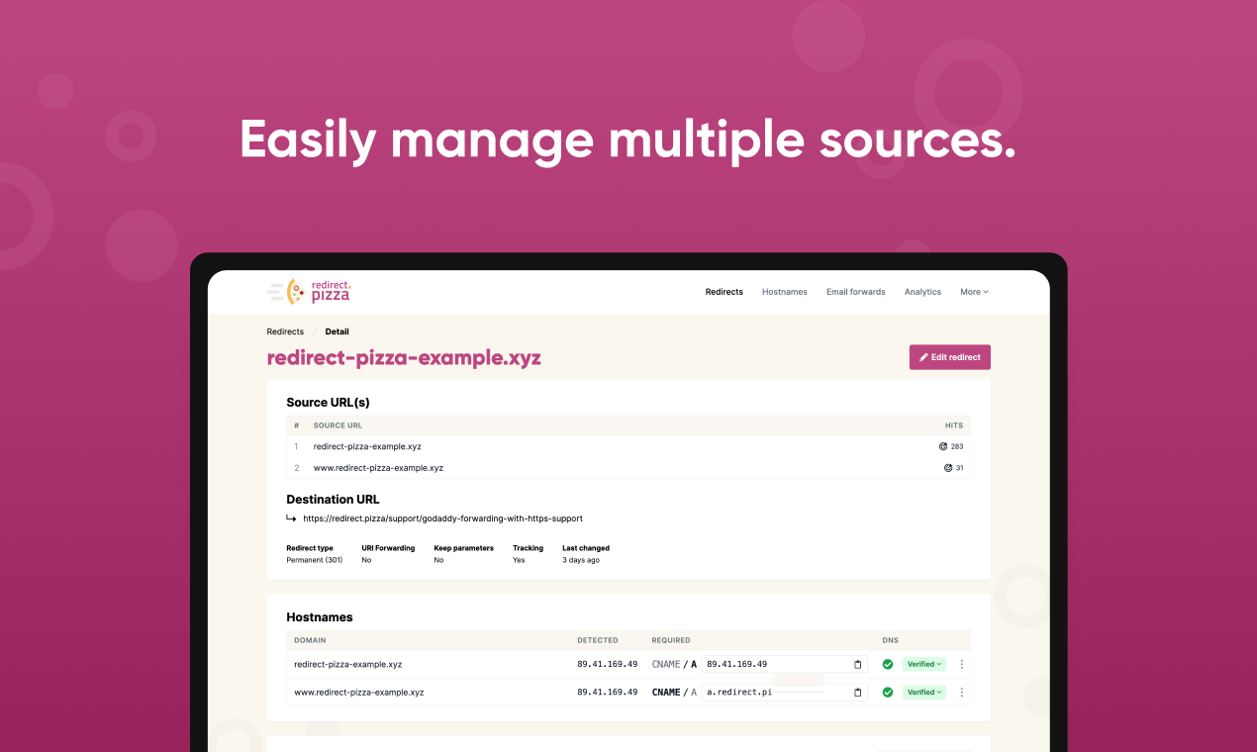Copy the 89.41.169.49 required record value
Image resolution: width=1257 pixels, height=752 pixels.
857,665
